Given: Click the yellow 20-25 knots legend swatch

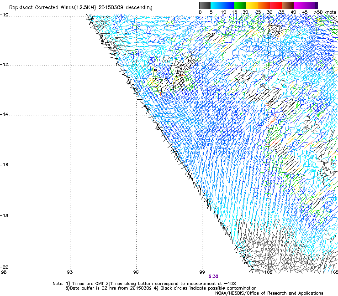Looking at the screenshot, I should point(252,5).
